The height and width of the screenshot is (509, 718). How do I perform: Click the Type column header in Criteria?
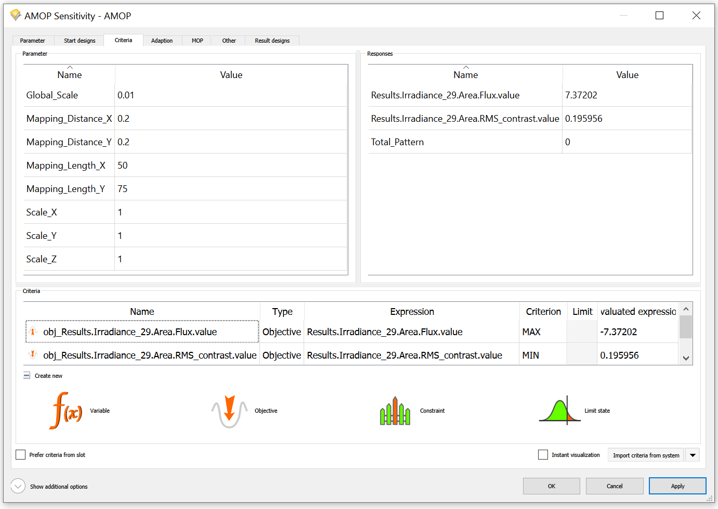(x=282, y=312)
